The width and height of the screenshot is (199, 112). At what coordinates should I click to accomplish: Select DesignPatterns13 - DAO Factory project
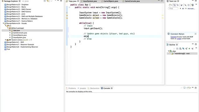(x=19, y=12)
